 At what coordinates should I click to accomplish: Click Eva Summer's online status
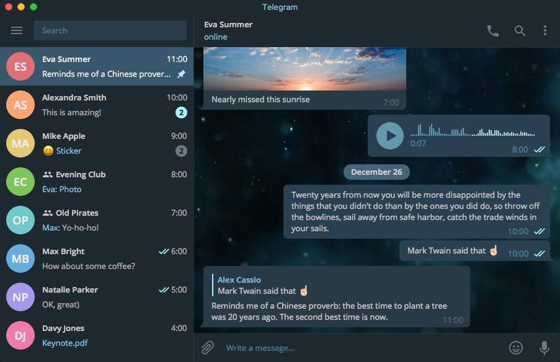pyautogui.click(x=216, y=37)
